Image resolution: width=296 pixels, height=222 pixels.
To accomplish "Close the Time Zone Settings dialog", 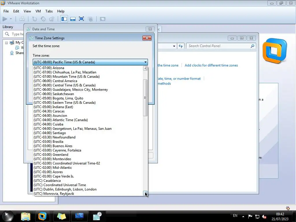I will (147, 38).
